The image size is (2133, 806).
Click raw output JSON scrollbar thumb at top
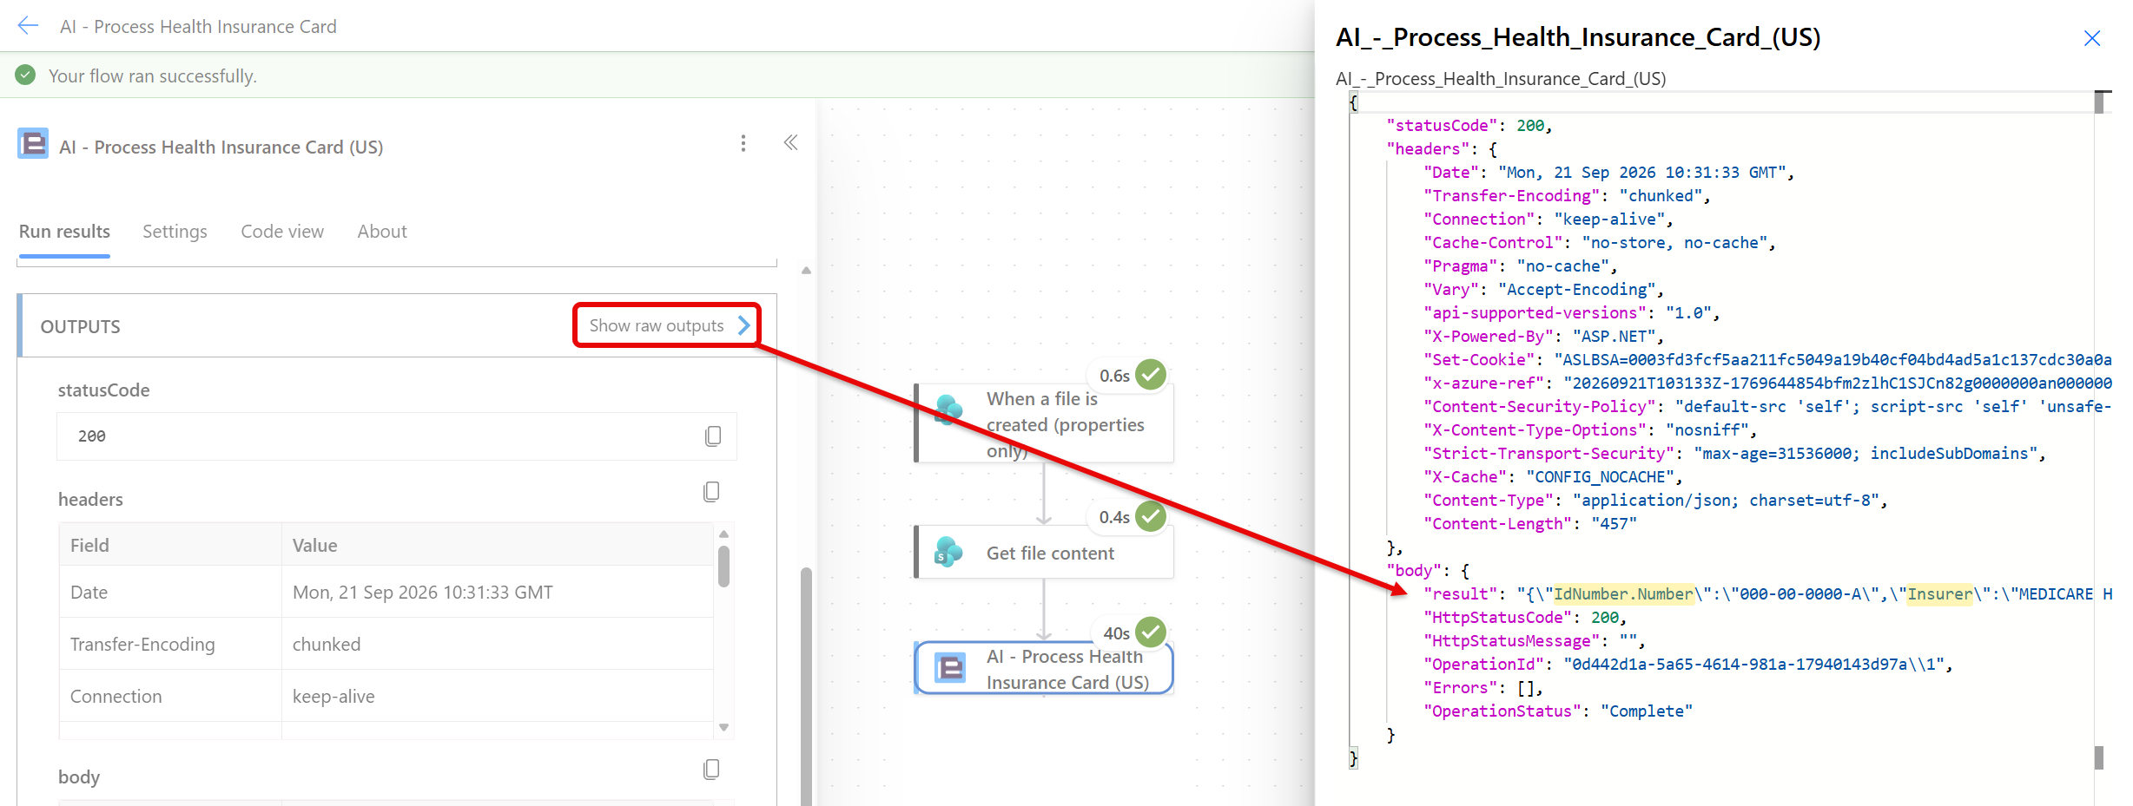point(2099,102)
